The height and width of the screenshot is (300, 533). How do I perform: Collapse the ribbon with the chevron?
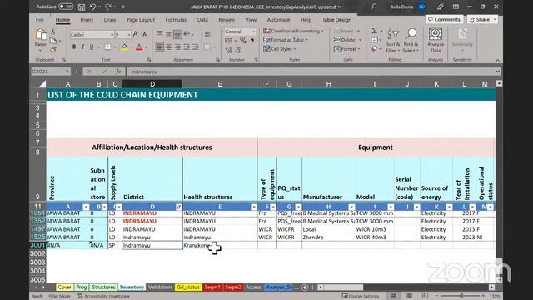coord(497,60)
